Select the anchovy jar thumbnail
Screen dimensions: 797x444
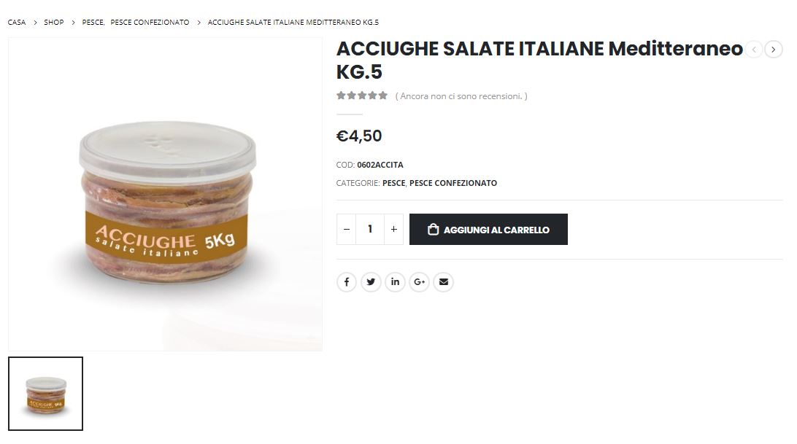coord(46,394)
